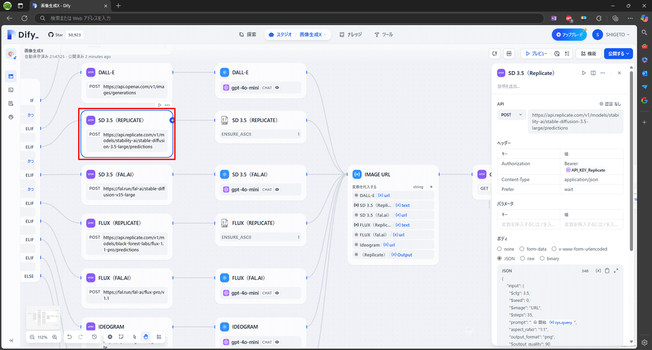Image resolution: width=652 pixels, height=350 pixels.
Task: Open the checklist icon in the top toolbar
Action: 567,54
